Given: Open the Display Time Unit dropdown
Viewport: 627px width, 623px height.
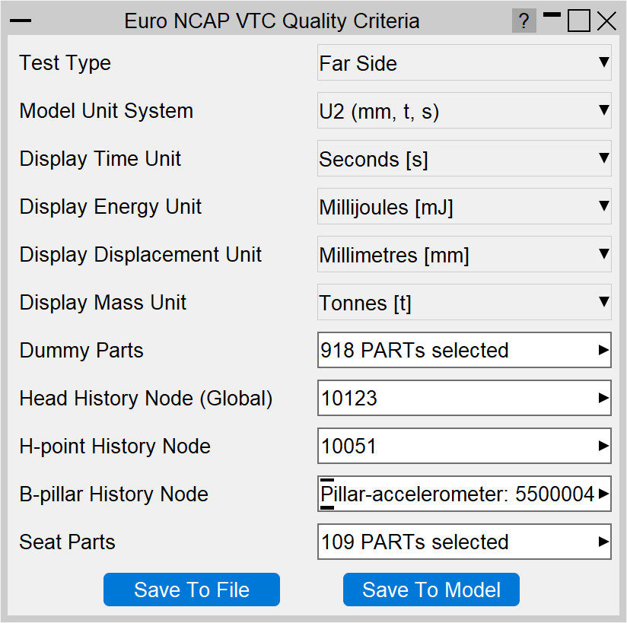Looking at the screenshot, I should 464,158.
